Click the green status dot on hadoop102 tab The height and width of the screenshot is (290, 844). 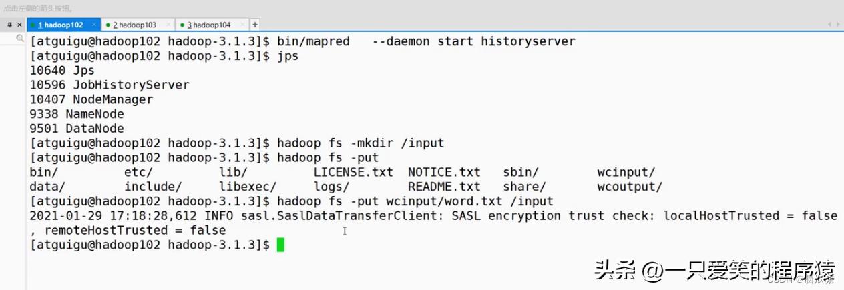tap(33, 25)
